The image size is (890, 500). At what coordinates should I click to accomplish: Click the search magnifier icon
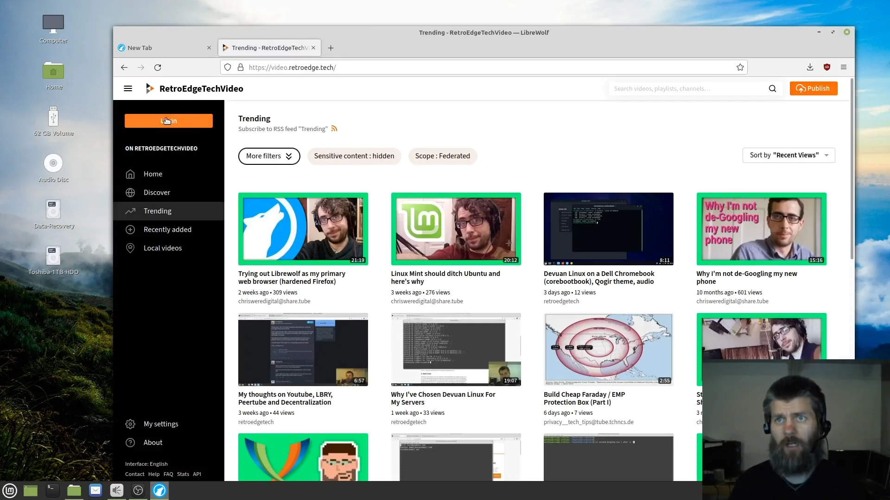[x=772, y=88]
